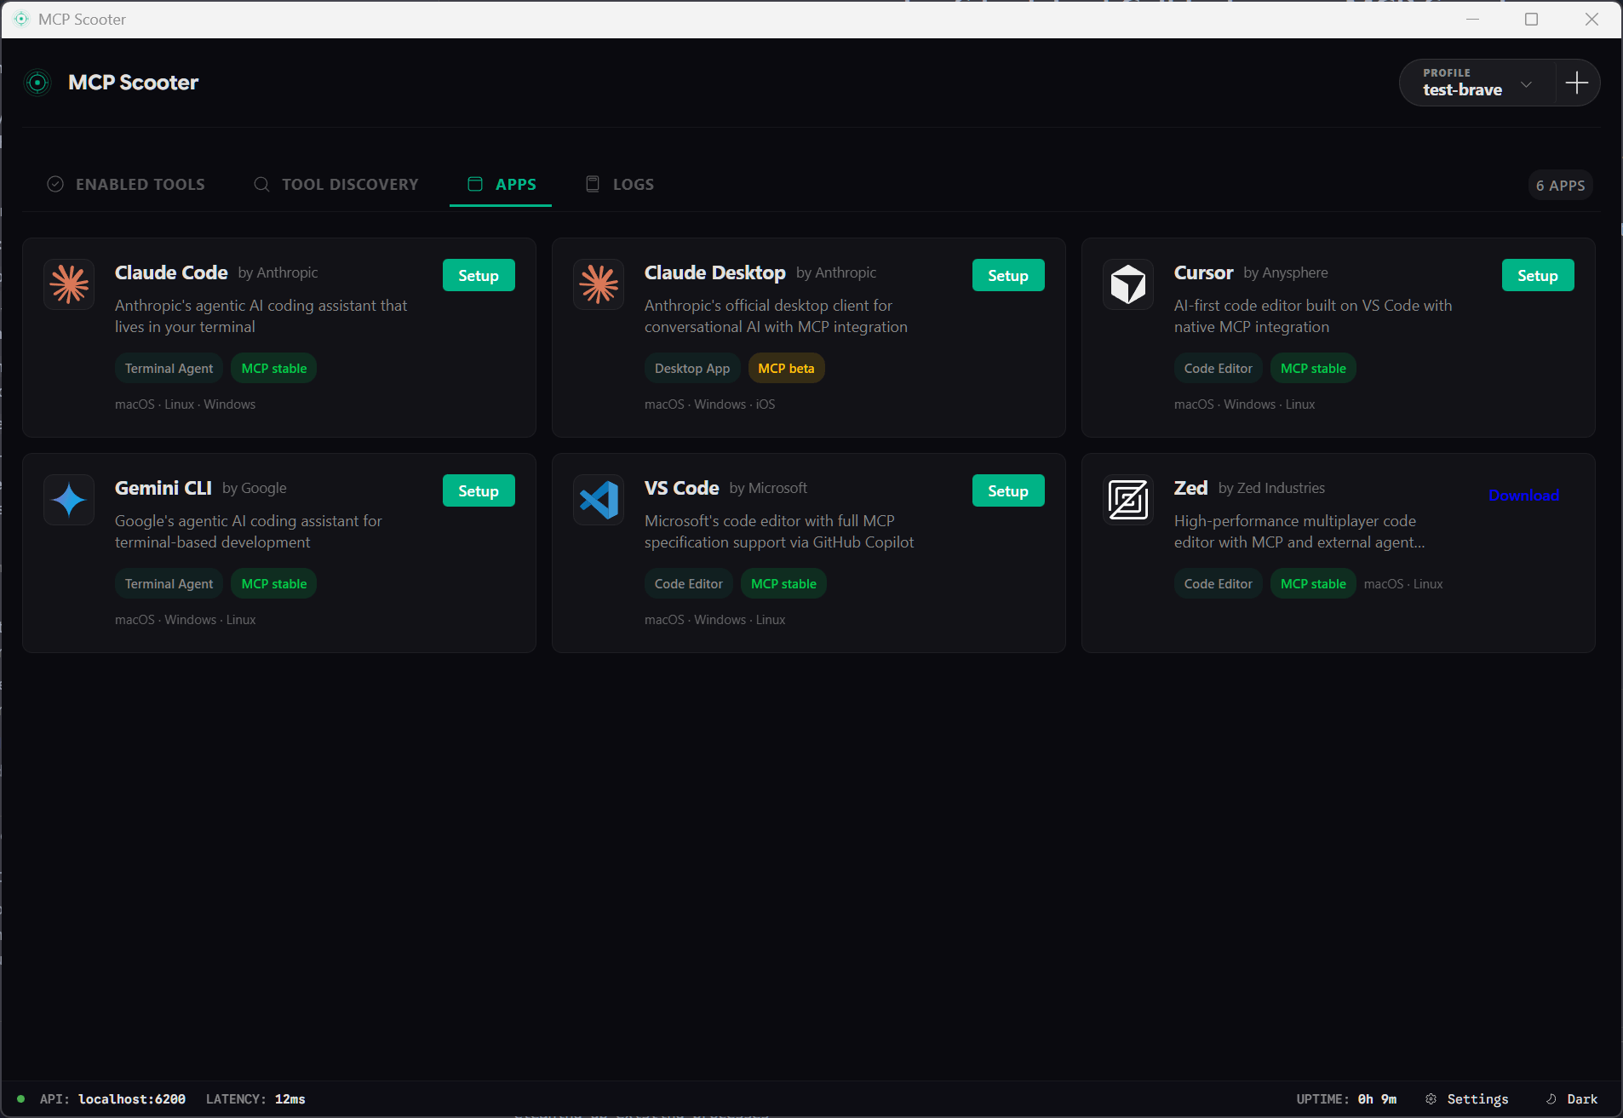Click the Code Editor tag on VS Code

tap(688, 583)
